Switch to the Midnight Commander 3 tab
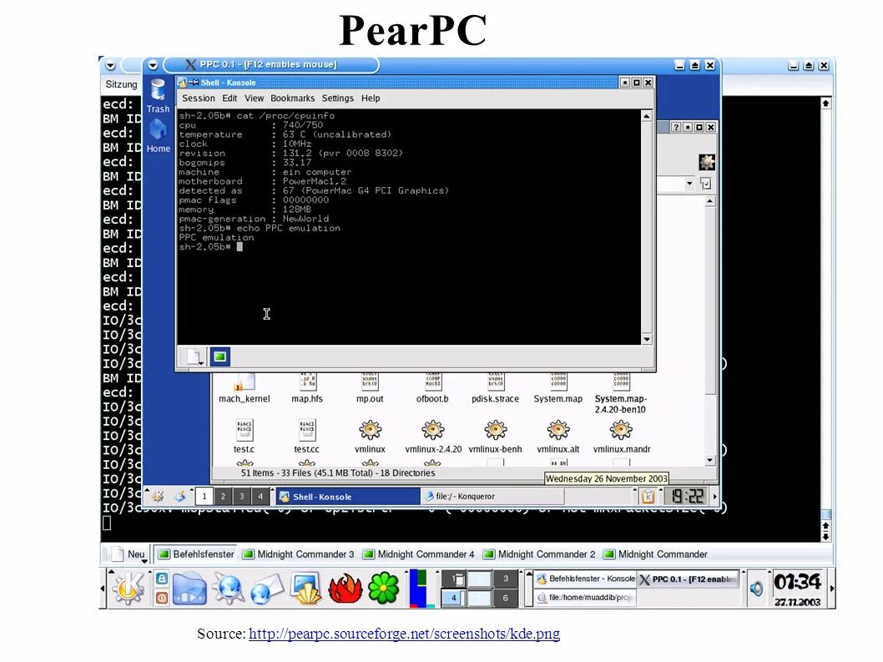 pyautogui.click(x=299, y=554)
